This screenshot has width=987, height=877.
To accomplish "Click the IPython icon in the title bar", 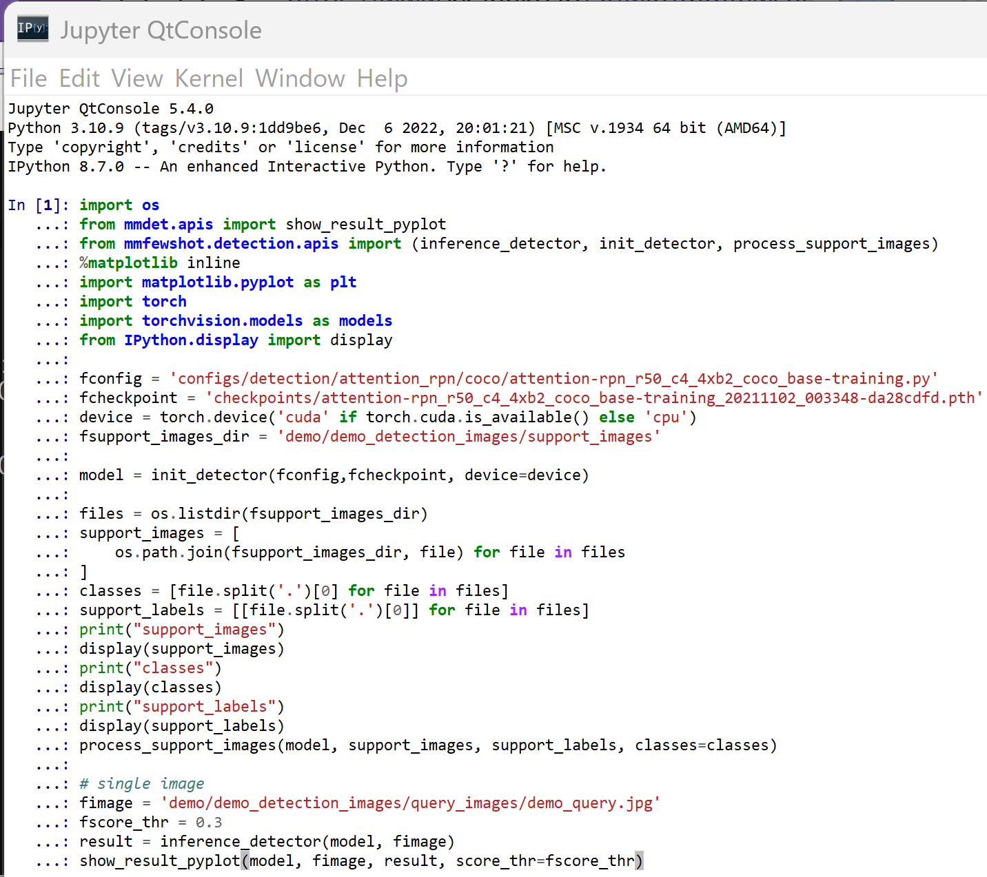I will tap(33, 28).
